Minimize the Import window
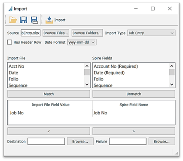Image resolution: width=183 pixels, height=161 pixels. click(x=136, y=9)
